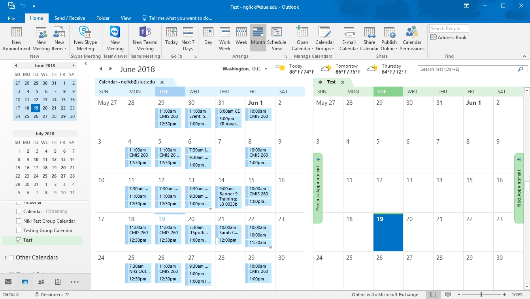Click the Previous Appointment side button
Viewport: 530px width, 299px height.
(x=318, y=188)
